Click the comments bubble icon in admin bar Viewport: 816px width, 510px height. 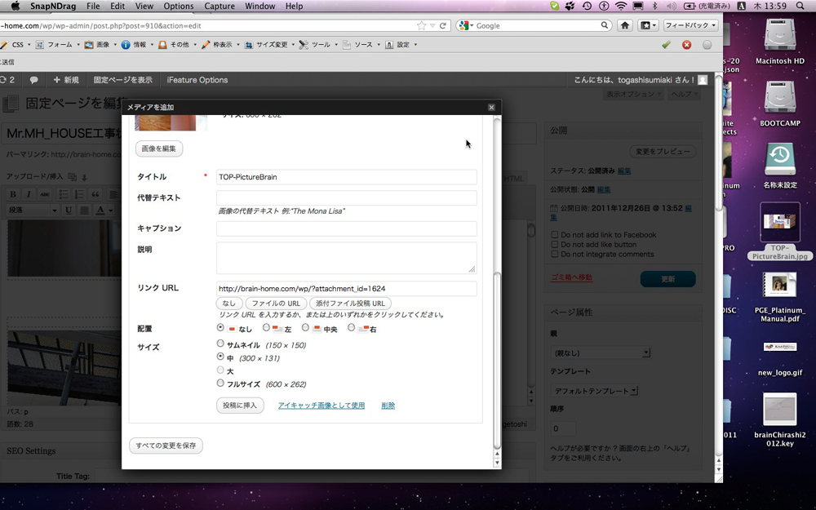coord(33,80)
